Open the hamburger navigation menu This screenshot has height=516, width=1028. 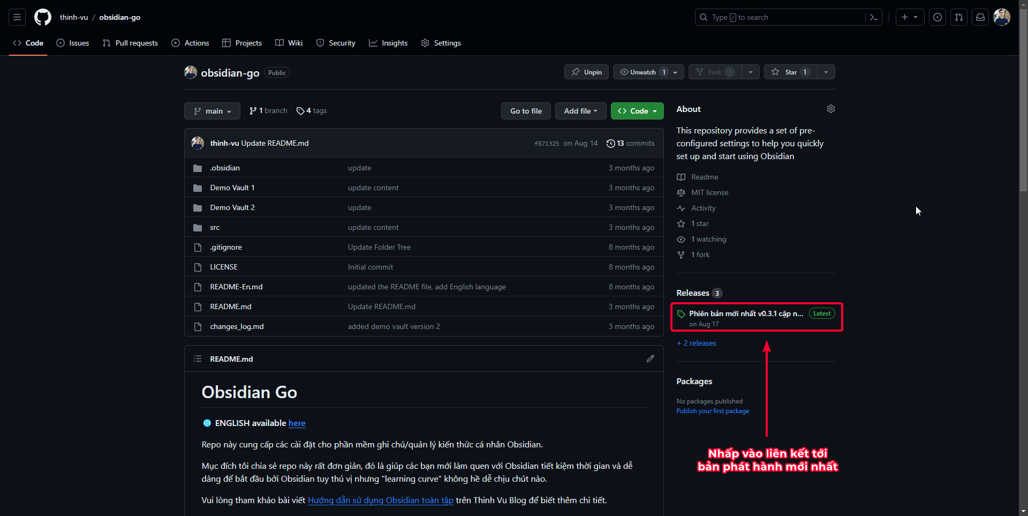(17, 17)
